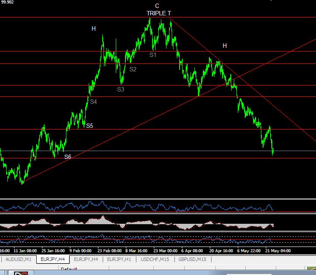Select the inactive EURJPY,H4 tab beside EURJPY,H1
The width and height of the screenshot is (316, 275).
point(86,259)
